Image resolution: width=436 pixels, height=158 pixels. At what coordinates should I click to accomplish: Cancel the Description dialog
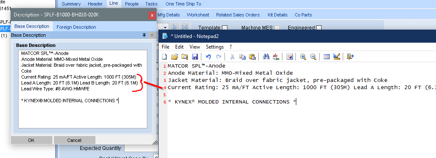[74, 140]
